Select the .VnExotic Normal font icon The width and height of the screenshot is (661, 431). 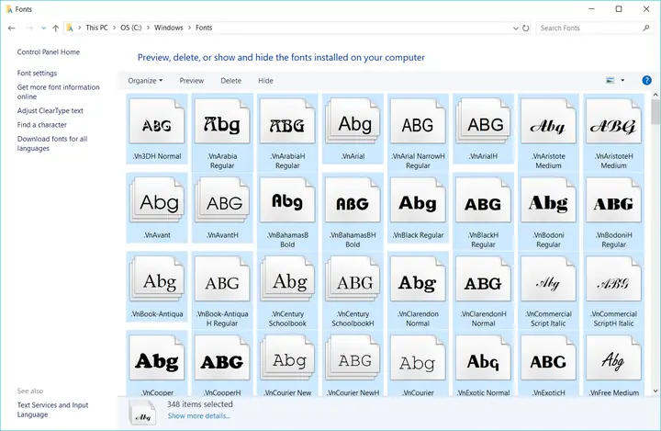point(483,358)
